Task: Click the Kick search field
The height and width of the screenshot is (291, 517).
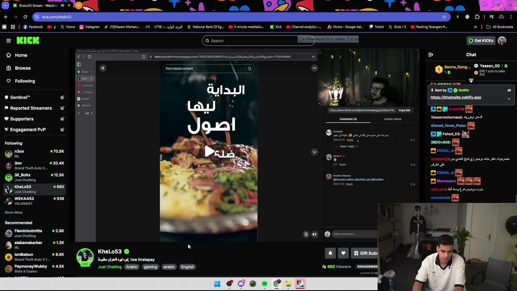Action: pyautogui.click(x=258, y=40)
